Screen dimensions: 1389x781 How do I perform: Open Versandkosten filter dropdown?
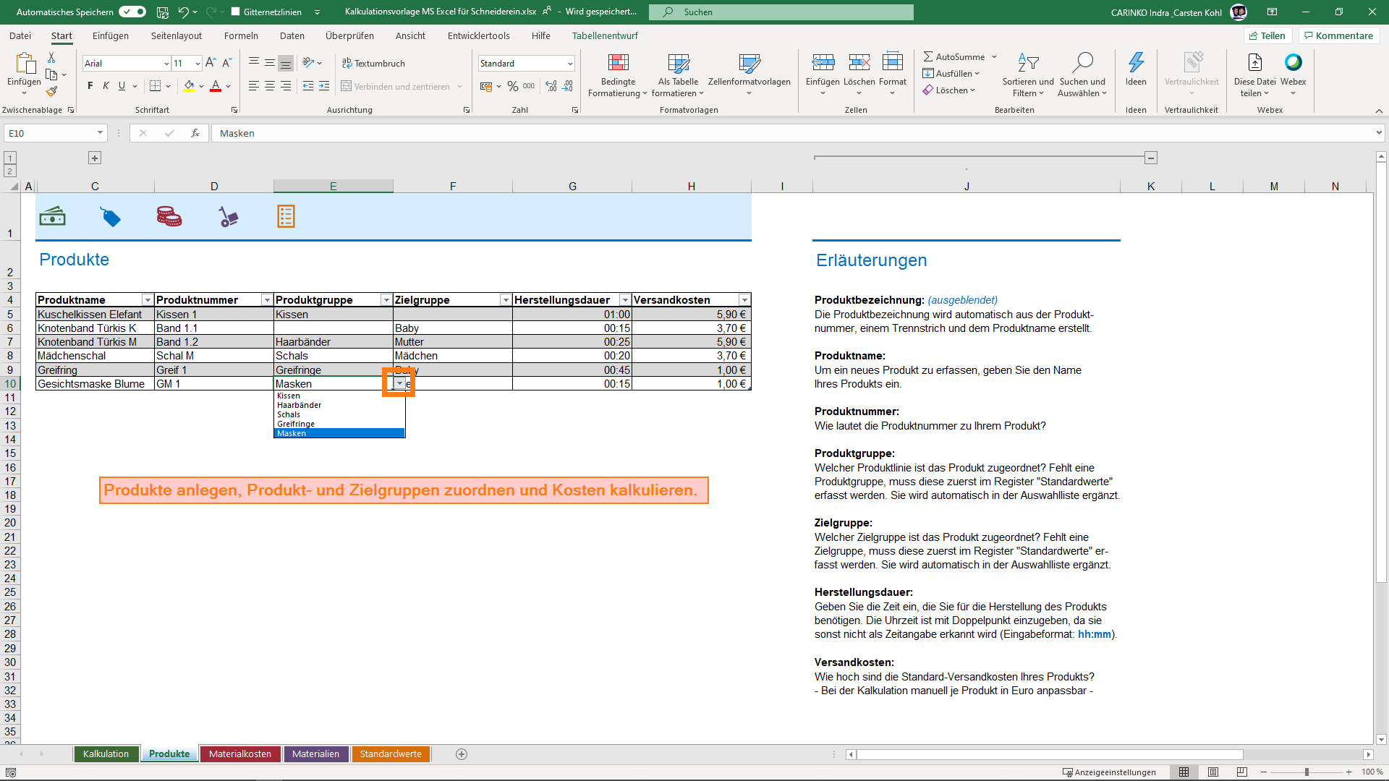coord(744,300)
